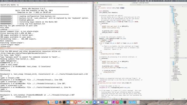This screenshot has height=105, width=187.
Task: Open LICENSE in the file browser
Action: click(176, 67)
